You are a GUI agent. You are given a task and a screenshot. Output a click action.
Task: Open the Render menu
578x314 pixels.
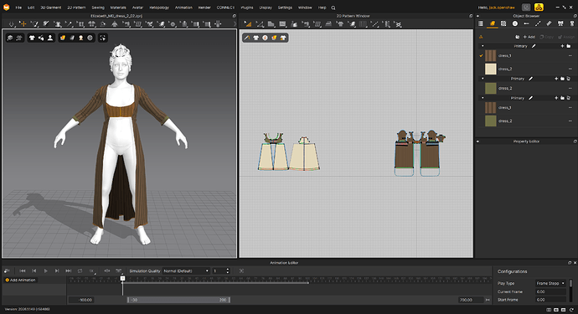(204, 8)
